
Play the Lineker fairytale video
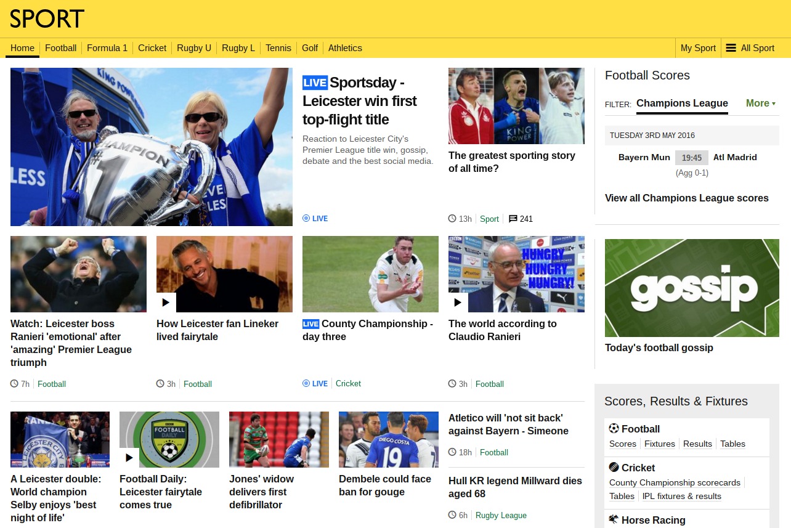click(164, 302)
